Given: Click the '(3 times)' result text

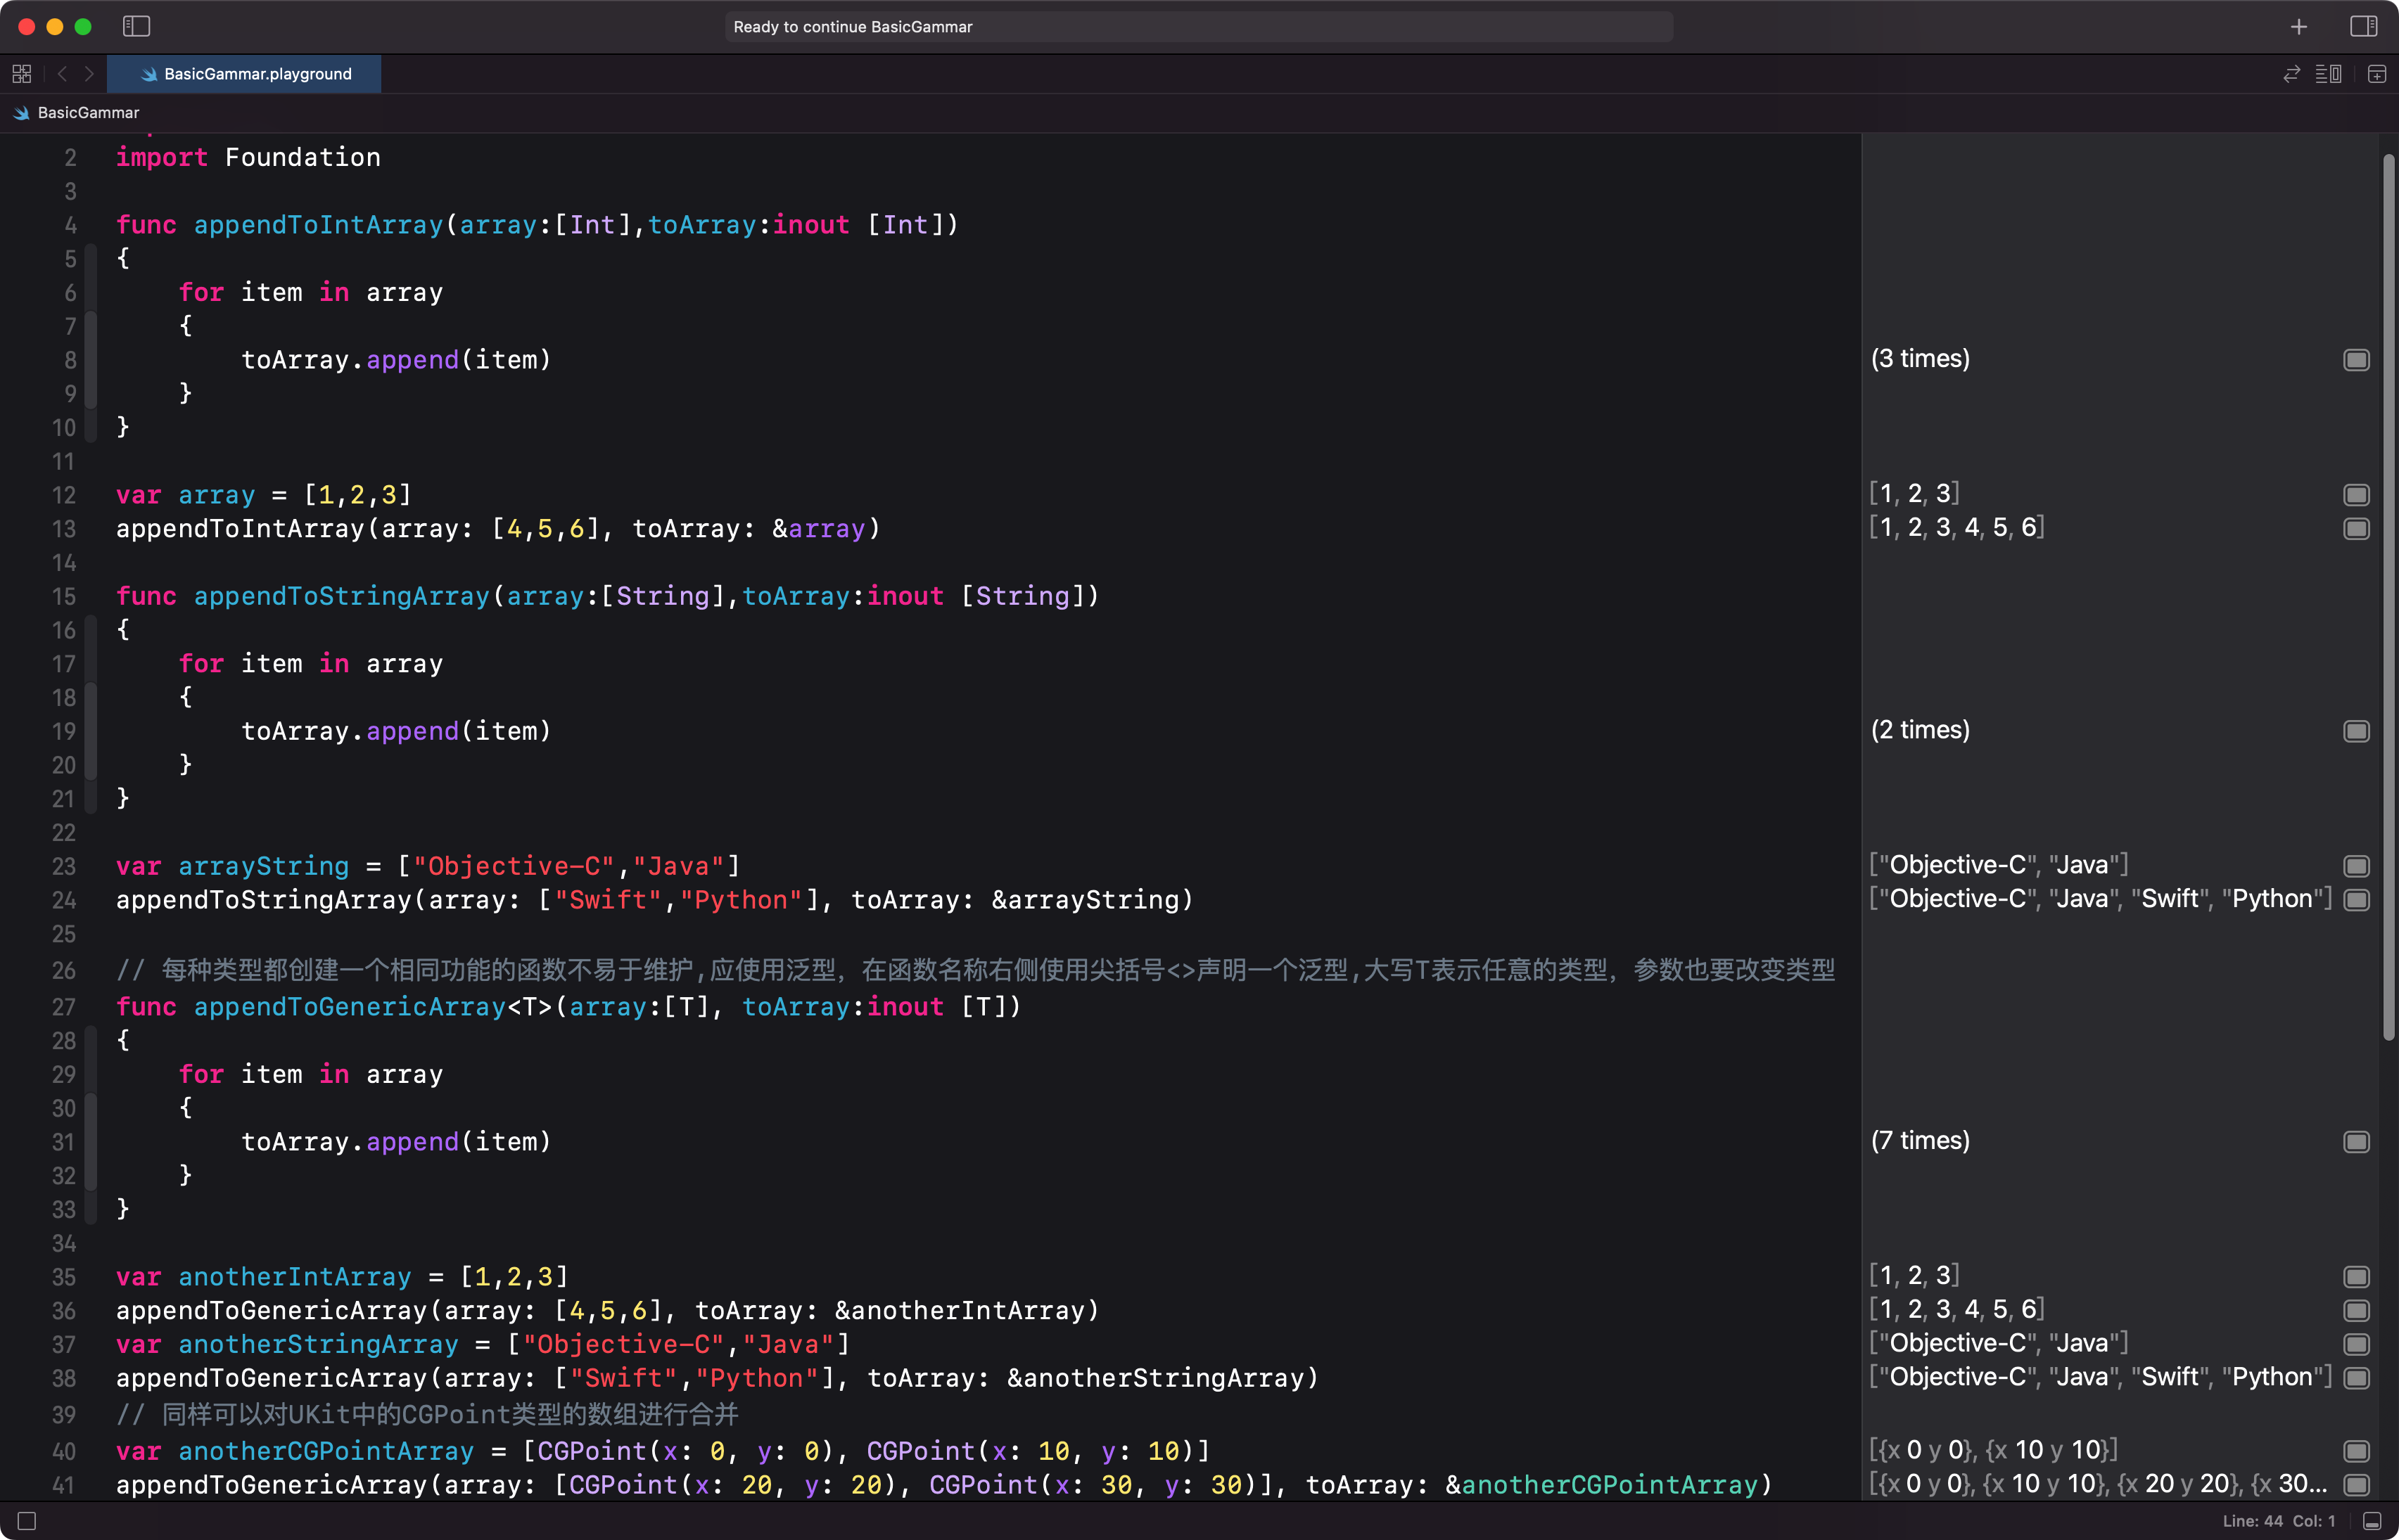Looking at the screenshot, I should click(x=1920, y=359).
